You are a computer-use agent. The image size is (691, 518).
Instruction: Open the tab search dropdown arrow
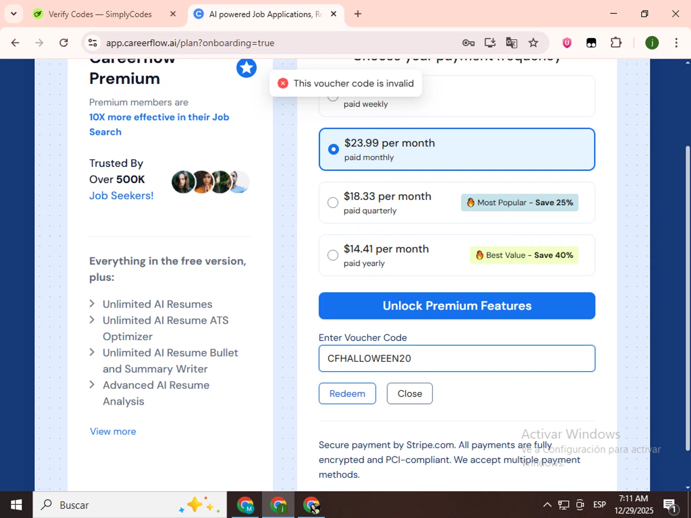[13, 14]
